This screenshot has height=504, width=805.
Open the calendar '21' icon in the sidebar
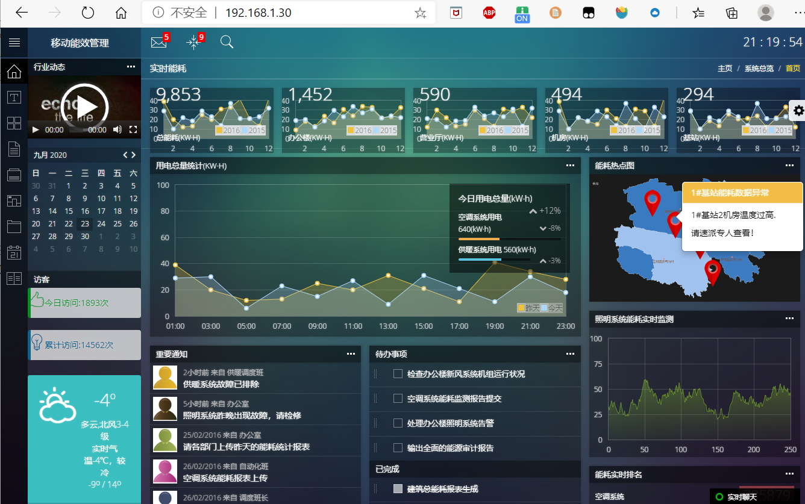tap(14, 252)
